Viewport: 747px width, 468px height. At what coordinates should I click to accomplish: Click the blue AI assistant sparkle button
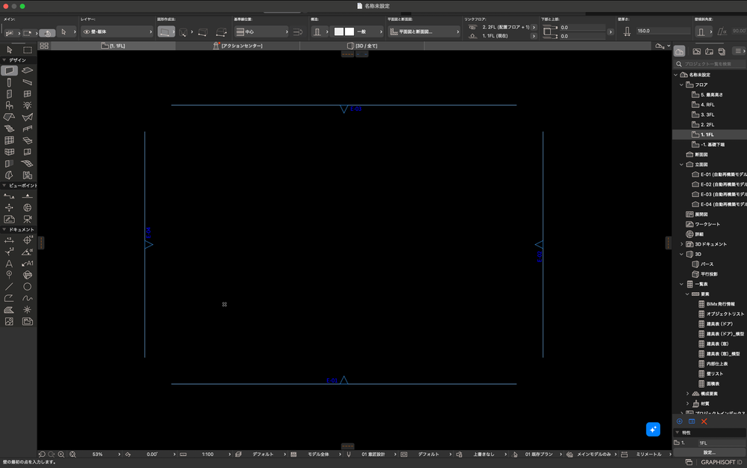[x=653, y=429]
